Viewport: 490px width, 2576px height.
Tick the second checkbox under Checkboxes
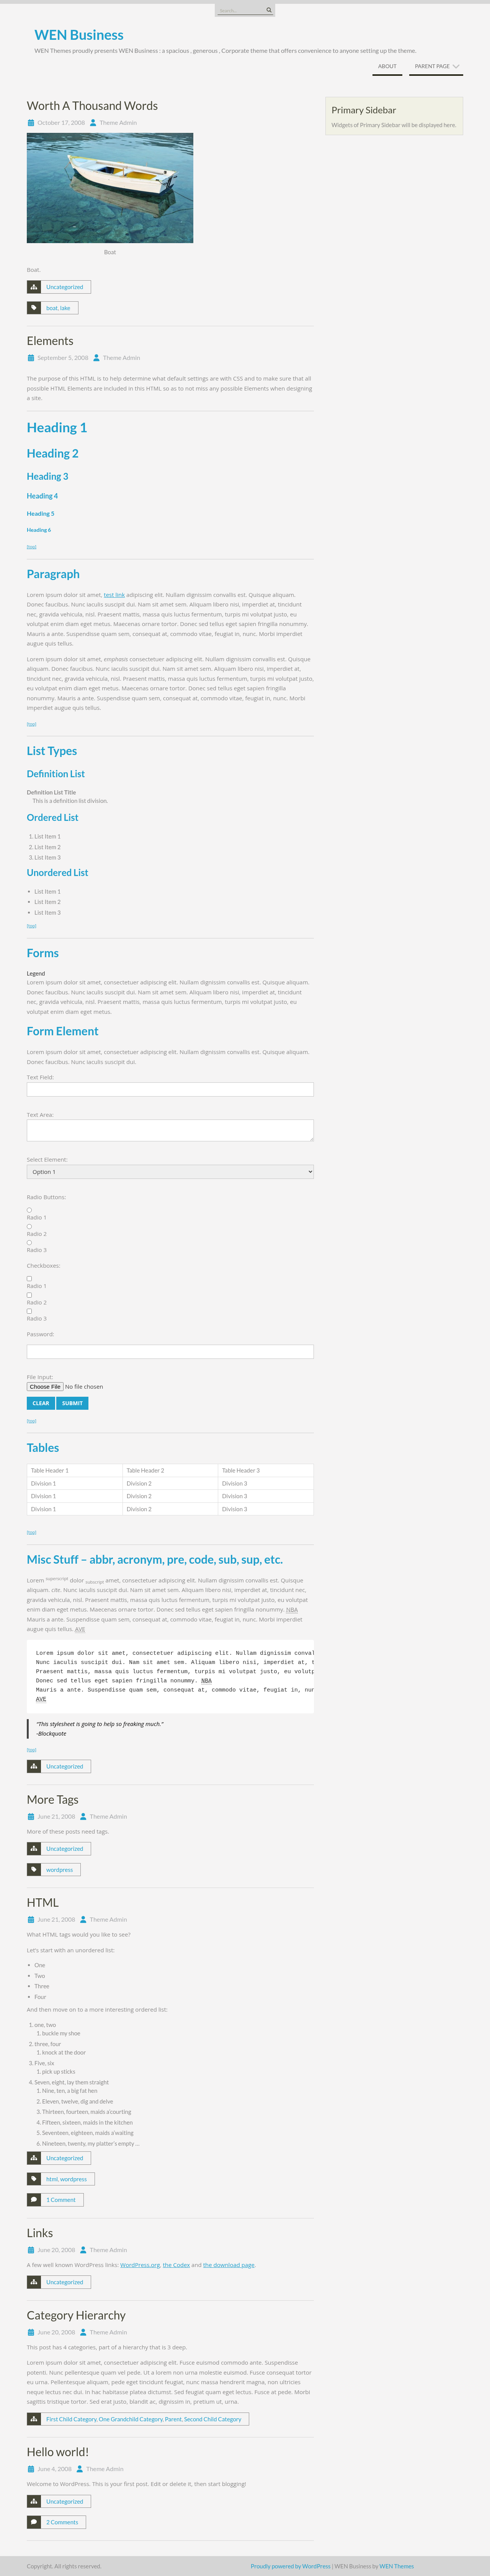pyautogui.click(x=29, y=1295)
